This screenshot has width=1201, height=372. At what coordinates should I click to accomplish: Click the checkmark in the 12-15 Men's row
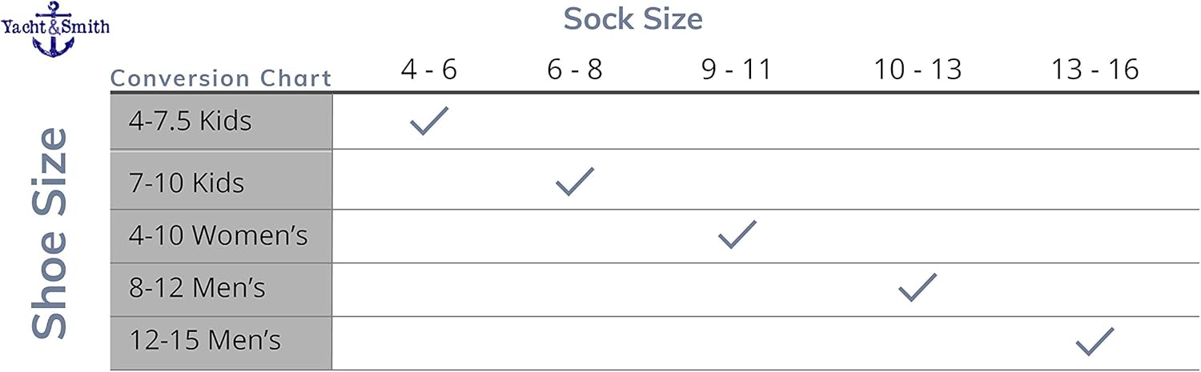[x=1095, y=341]
